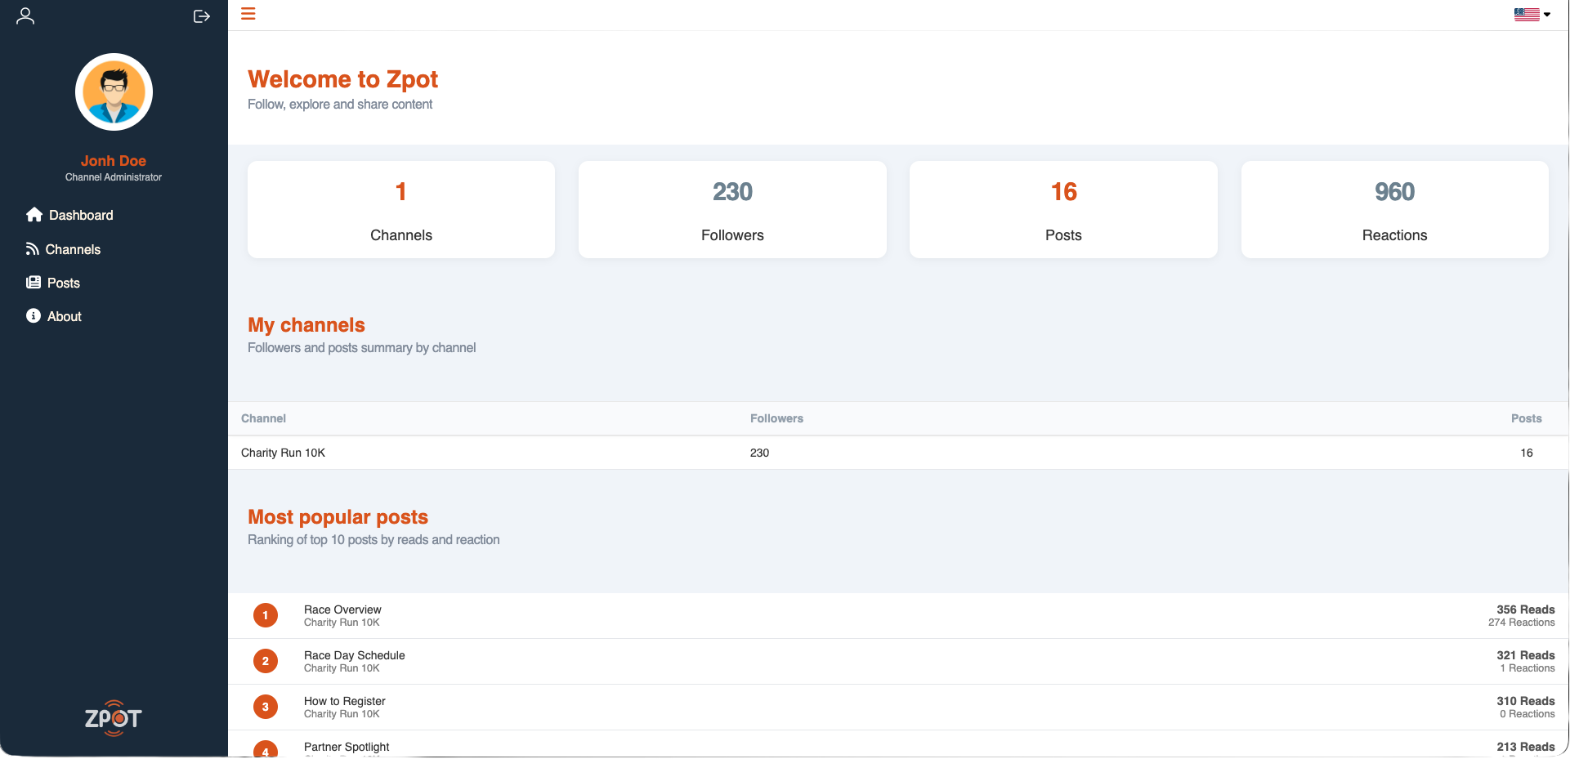The width and height of the screenshot is (1570, 759).
Task: Click the user profile icon in sidebar header
Action: click(25, 16)
